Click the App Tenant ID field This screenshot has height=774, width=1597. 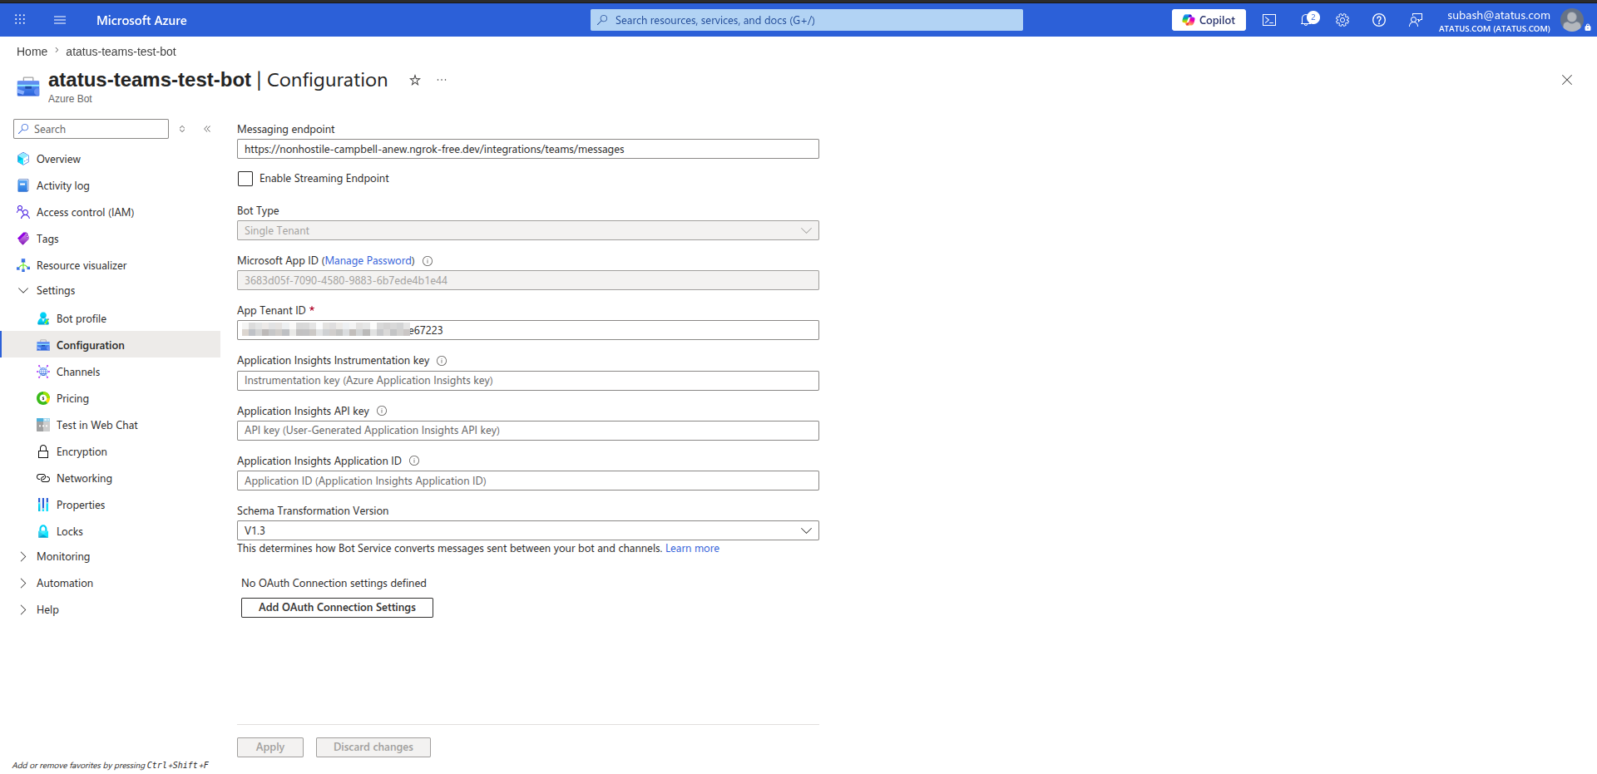point(528,330)
